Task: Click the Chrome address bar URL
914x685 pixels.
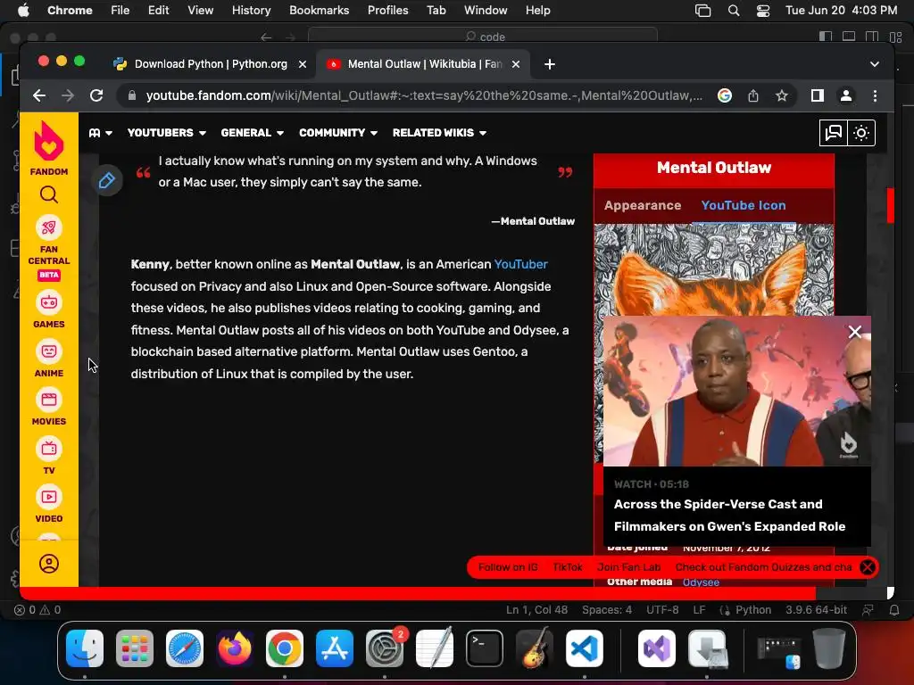Action: click(x=424, y=95)
